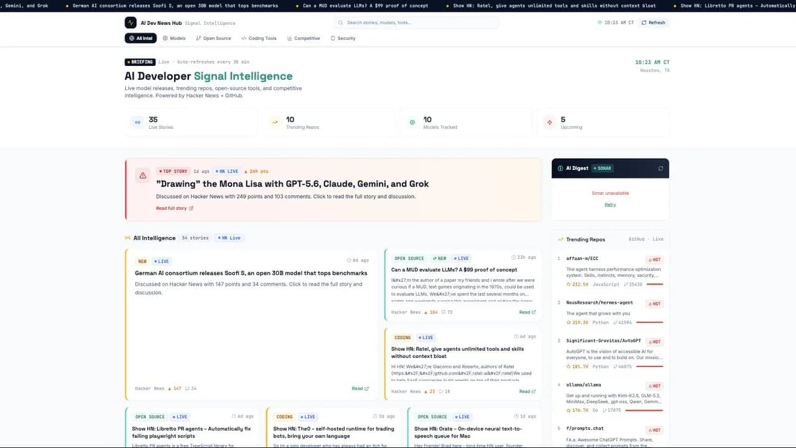Click the HN Live badge beside All Intelligence
The image size is (796, 448).
[229, 238]
